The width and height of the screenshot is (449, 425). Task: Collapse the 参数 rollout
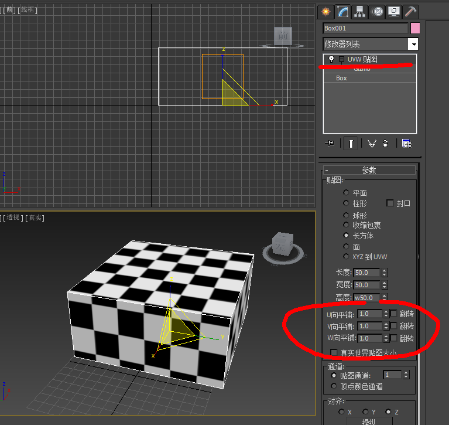369,170
